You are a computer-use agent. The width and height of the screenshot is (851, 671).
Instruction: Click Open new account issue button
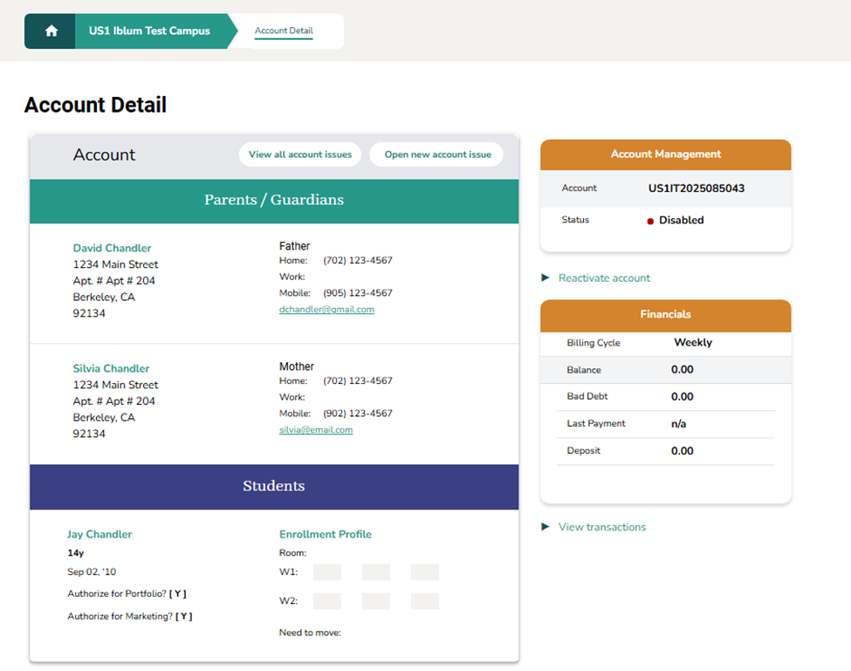tap(437, 154)
